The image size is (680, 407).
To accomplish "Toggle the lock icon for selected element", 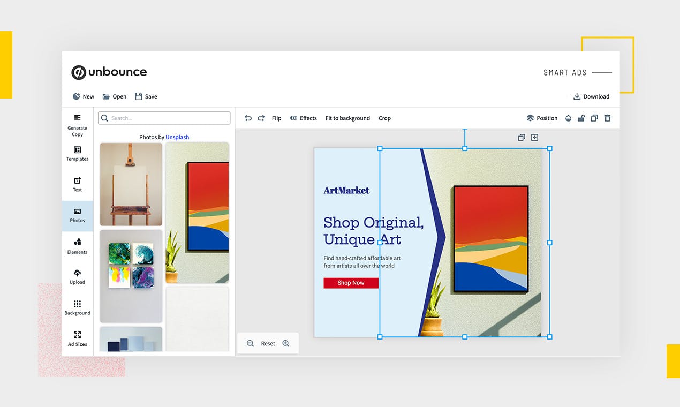I will [581, 118].
